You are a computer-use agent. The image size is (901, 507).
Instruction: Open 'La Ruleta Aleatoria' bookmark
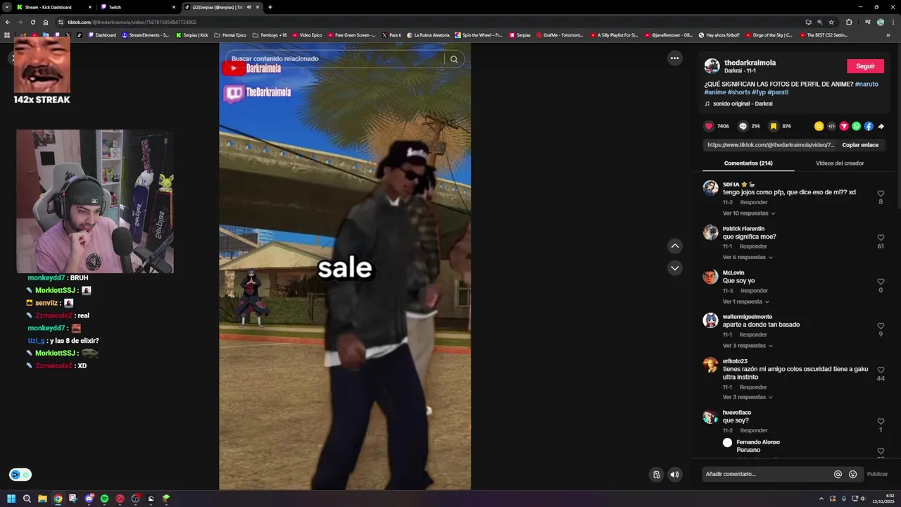coord(428,35)
